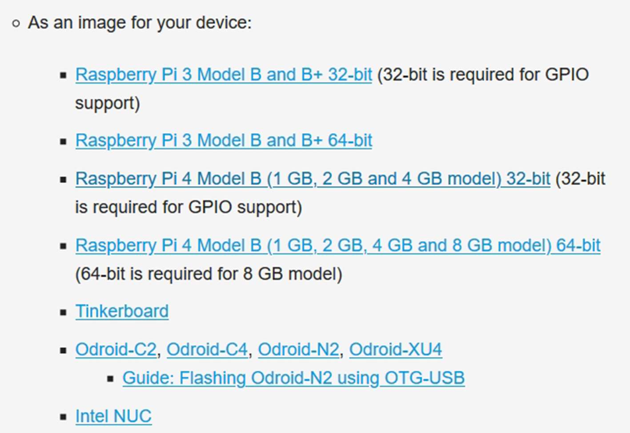The height and width of the screenshot is (433, 630).
Task: Click the square bullet before Odroid-C2
Action: pos(63,350)
